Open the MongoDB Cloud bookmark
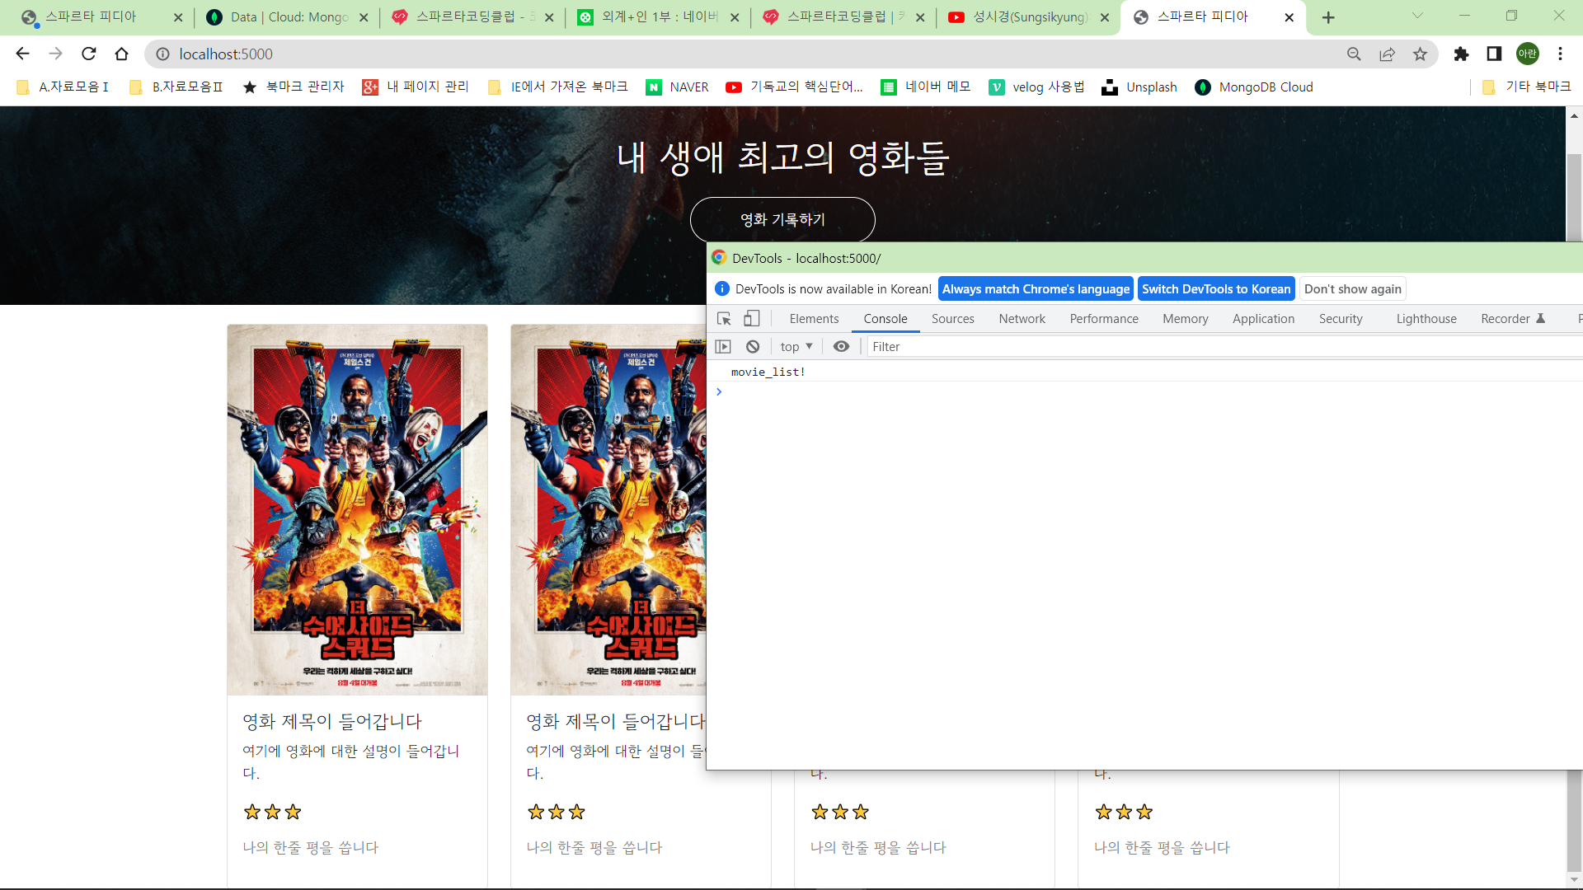This screenshot has height=890, width=1583. [x=1254, y=87]
